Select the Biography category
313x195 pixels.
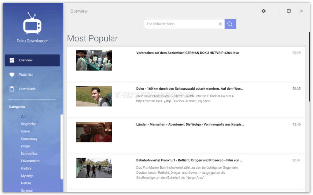28,124
